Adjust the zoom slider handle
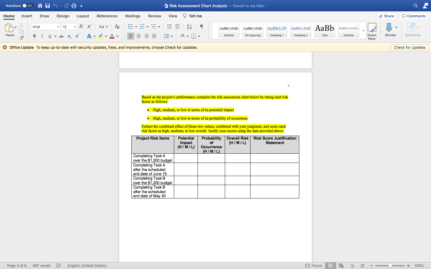 390,265
